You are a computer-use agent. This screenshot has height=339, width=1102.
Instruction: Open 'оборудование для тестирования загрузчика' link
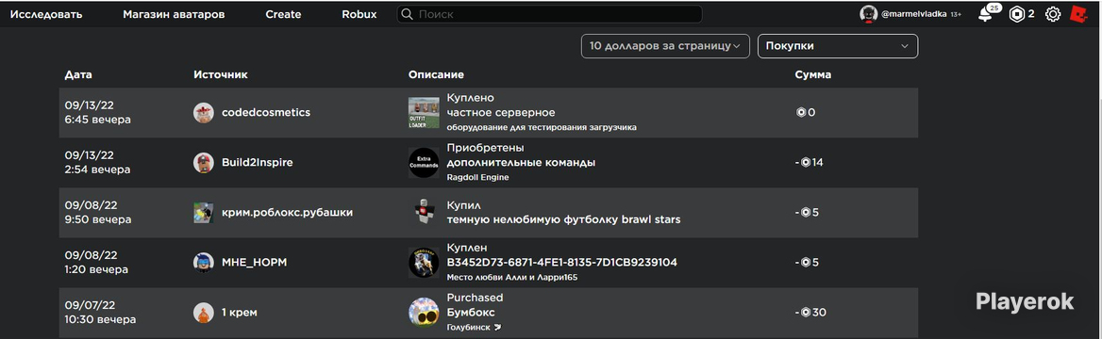tap(542, 128)
